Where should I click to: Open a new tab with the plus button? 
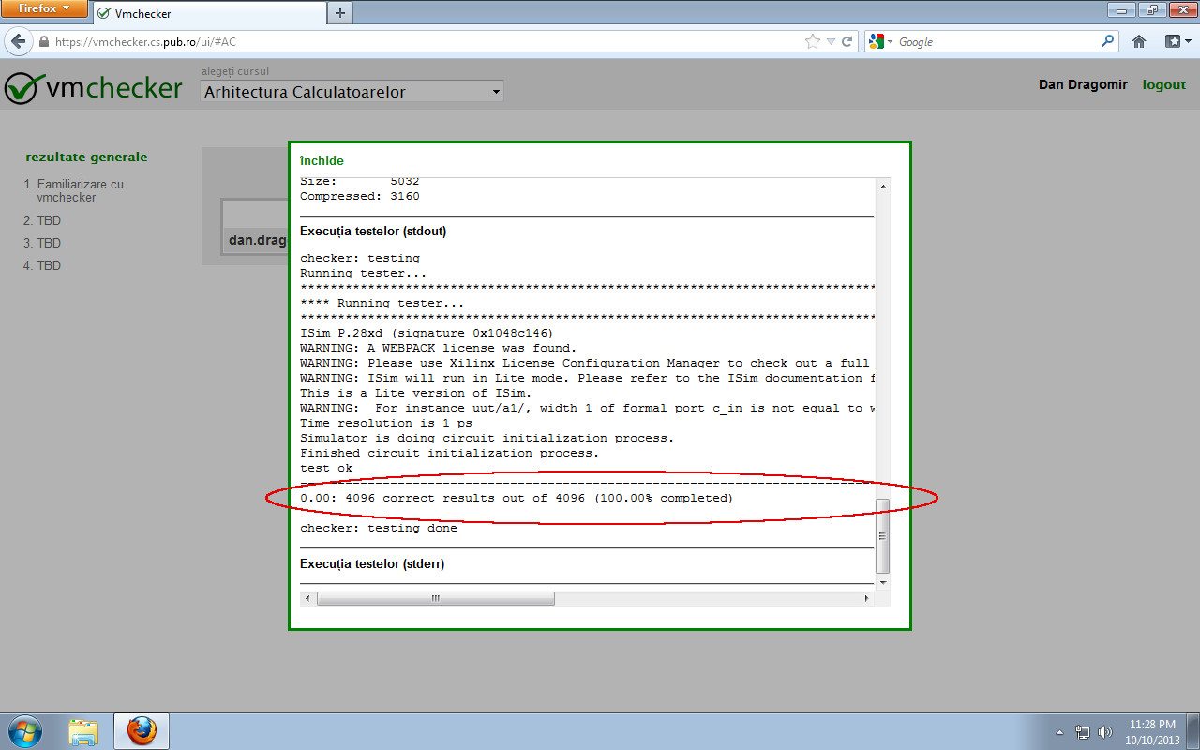(339, 14)
